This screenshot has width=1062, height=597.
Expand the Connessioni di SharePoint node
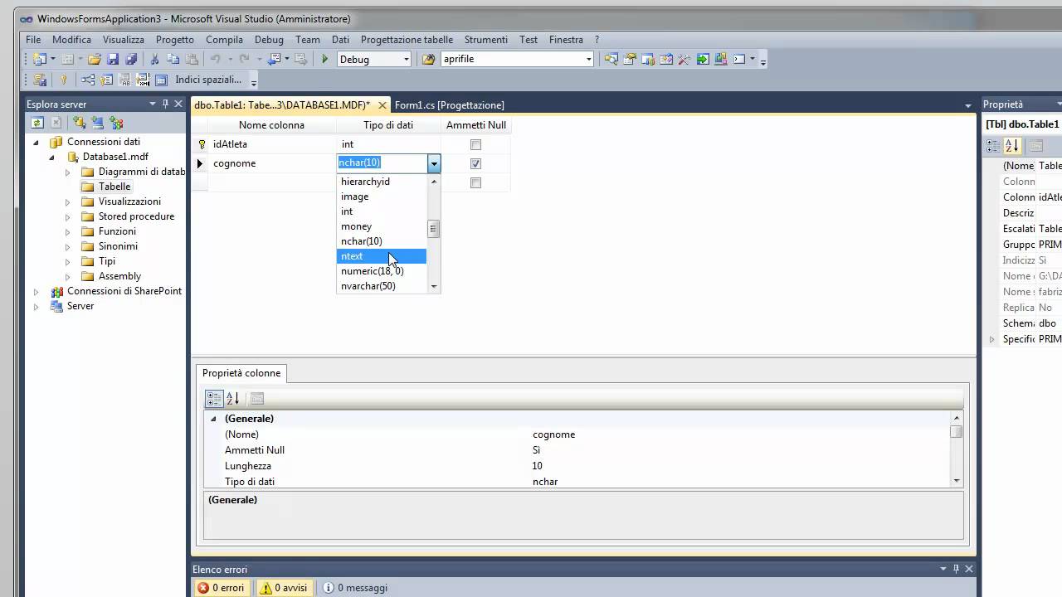point(36,291)
